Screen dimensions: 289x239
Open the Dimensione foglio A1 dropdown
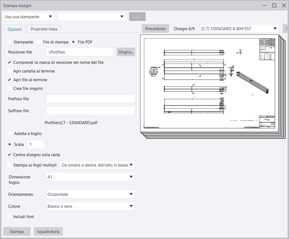[x=90, y=177]
